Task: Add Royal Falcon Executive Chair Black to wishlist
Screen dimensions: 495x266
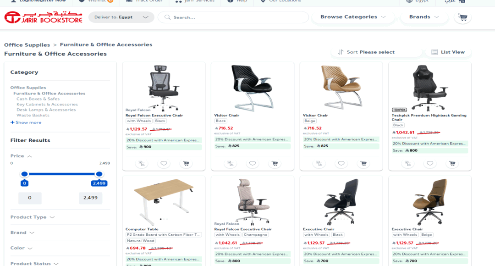Action: 164,163
